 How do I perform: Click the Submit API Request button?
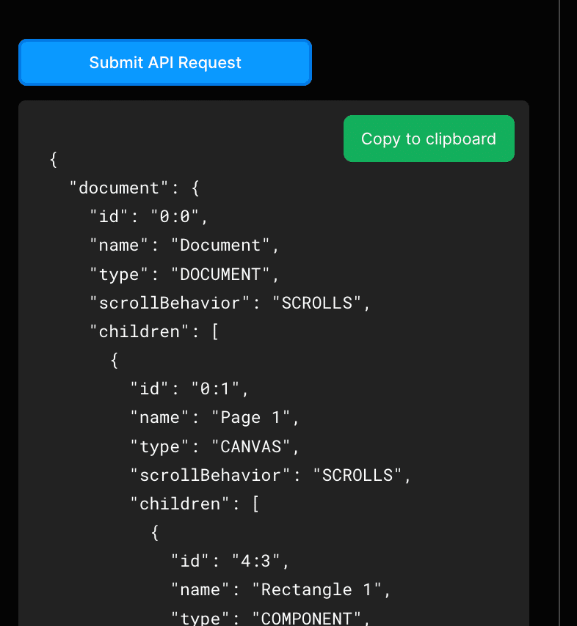pyautogui.click(x=165, y=63)
